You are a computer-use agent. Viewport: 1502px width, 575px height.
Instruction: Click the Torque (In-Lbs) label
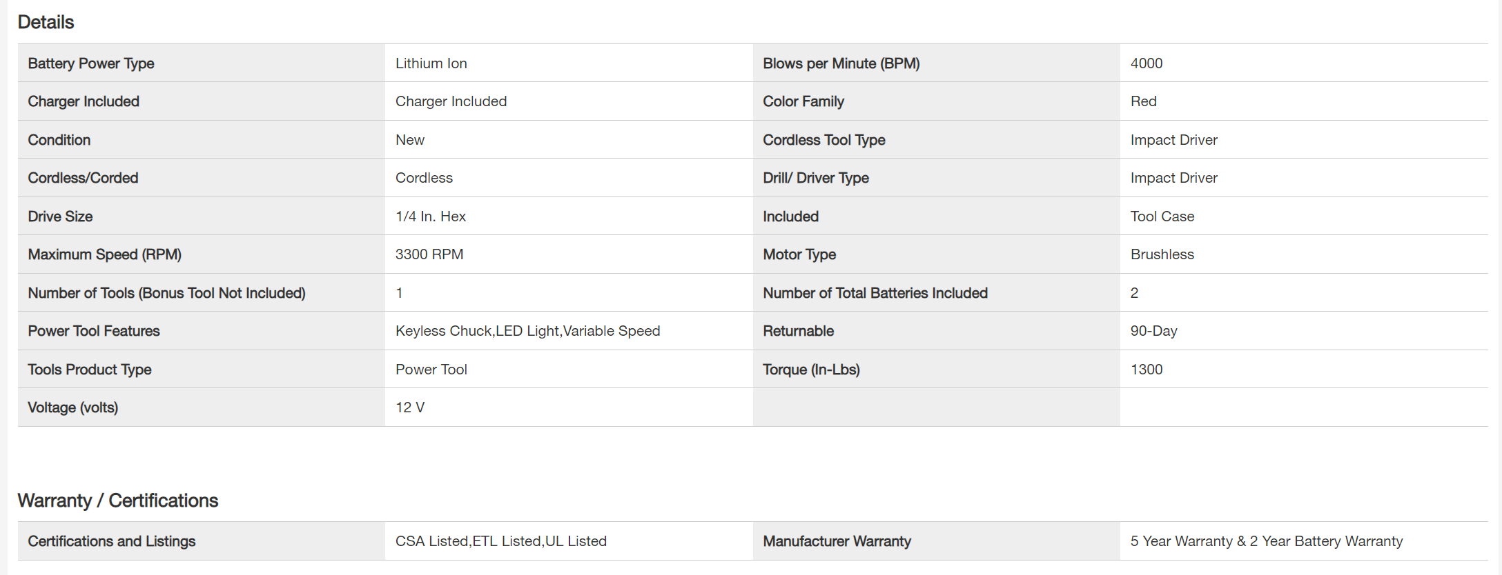[811, 370]
